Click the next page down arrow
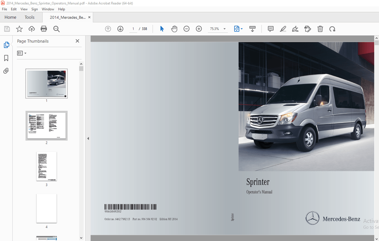Screen dimensions: 379x241 tap(120, 29)
